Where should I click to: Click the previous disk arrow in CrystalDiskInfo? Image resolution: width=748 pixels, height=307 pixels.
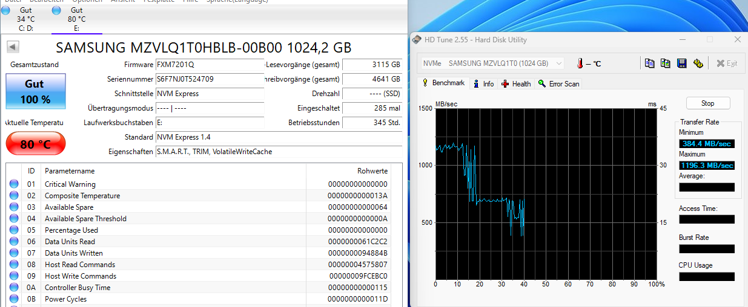coord(13,47)
